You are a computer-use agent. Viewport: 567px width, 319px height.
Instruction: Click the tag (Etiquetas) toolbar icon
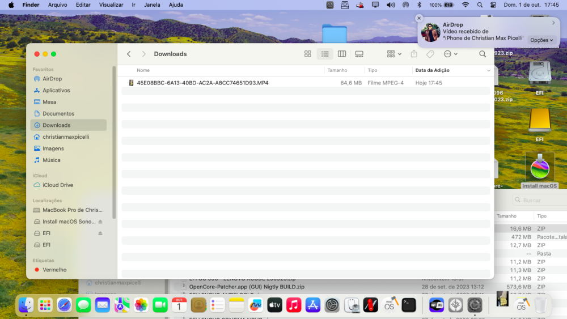coord(430,54)
